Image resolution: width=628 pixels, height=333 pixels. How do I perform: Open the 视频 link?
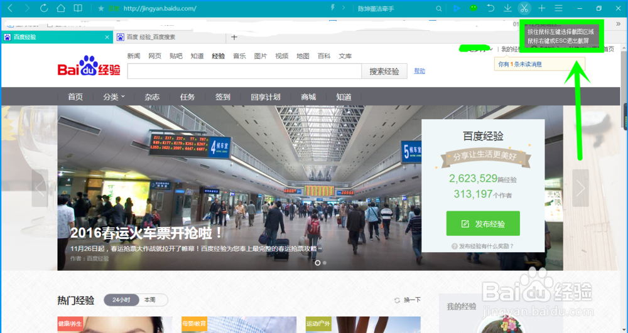click(281, 56)
